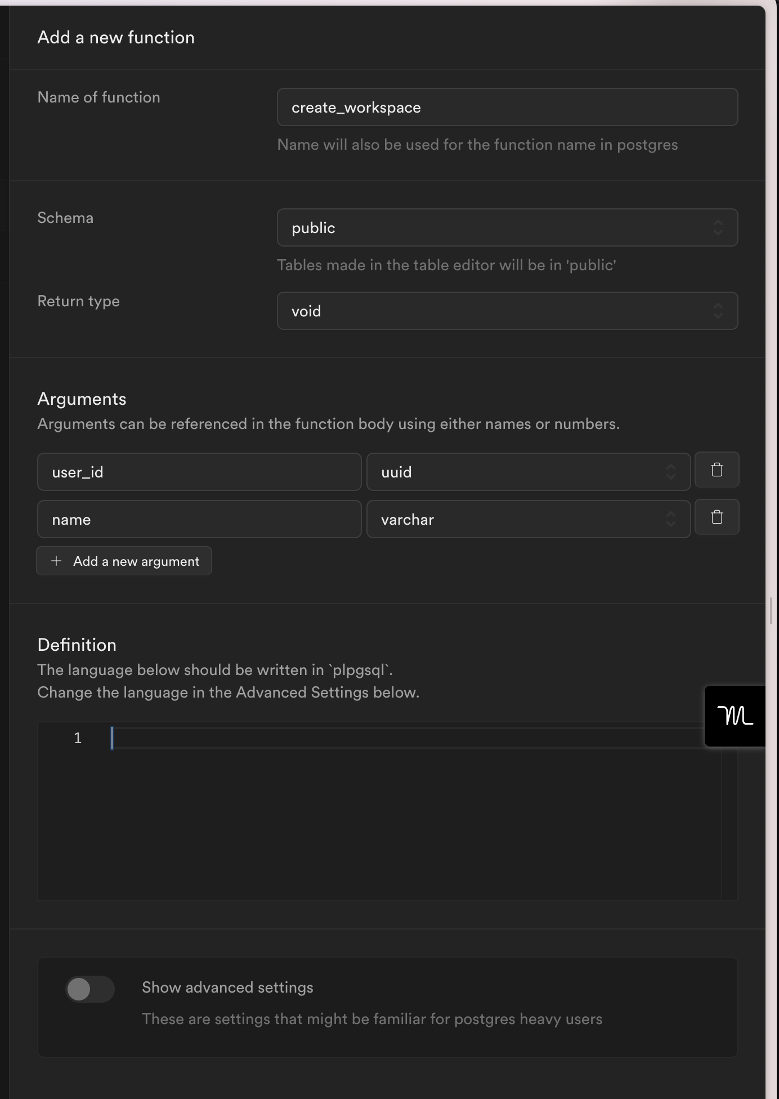The width and height of the screenshot is (779, 1099).
Task: Click line 1 in the definition editor
Action: [x=394, y=738]
